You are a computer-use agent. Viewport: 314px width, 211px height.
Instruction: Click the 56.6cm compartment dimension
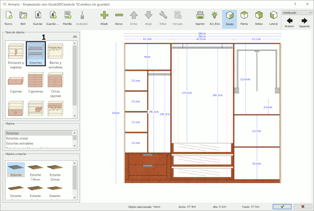pyautogui.click(x=257, y=164)
